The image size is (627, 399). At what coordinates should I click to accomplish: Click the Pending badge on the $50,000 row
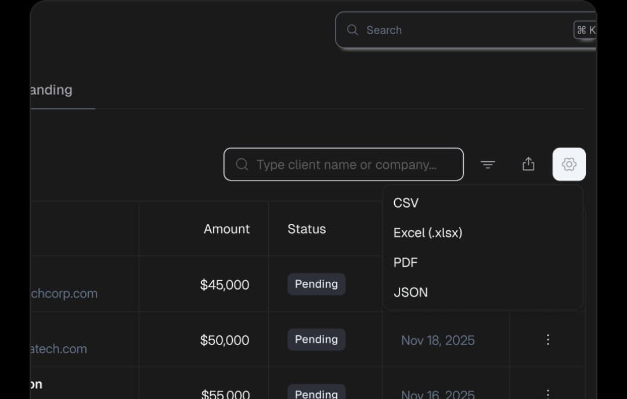pyautogui.click(x=316, y=339)
